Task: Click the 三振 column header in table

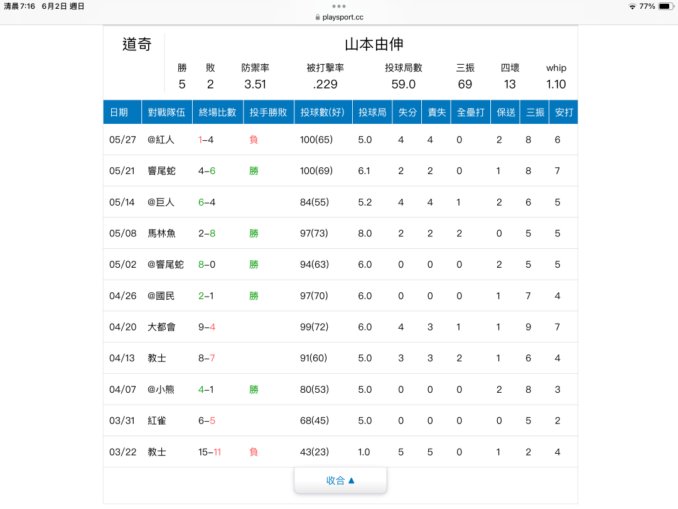Action: (534, 112)
